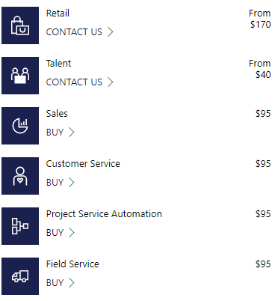Click chevron arrow next to Retail CONTACT US
275x301 pixels.
[x=111, y=32]
